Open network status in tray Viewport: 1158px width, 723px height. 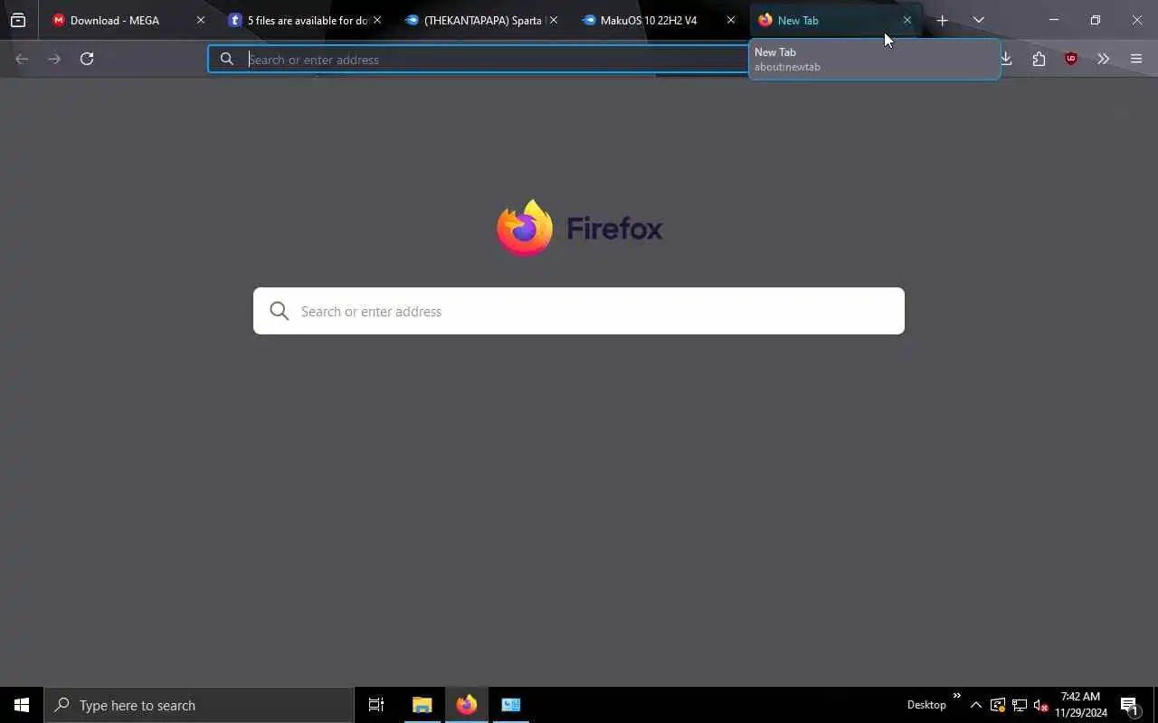tap(1020, 705)
